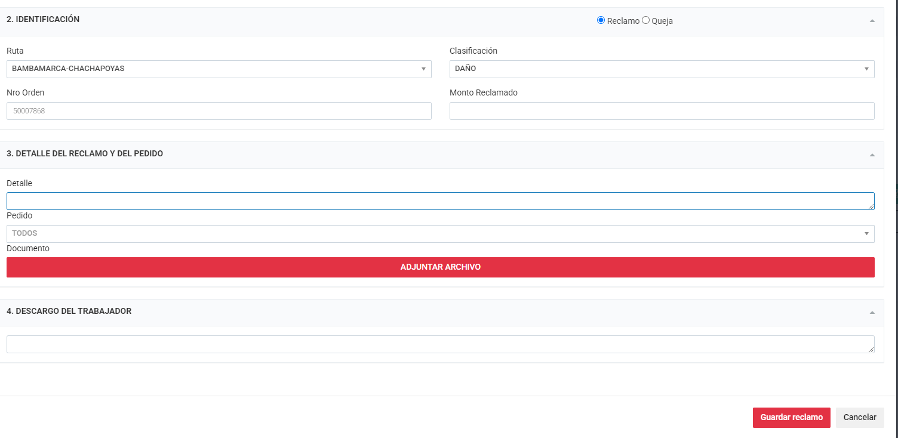Click the Cancelar button

point(859,418)
